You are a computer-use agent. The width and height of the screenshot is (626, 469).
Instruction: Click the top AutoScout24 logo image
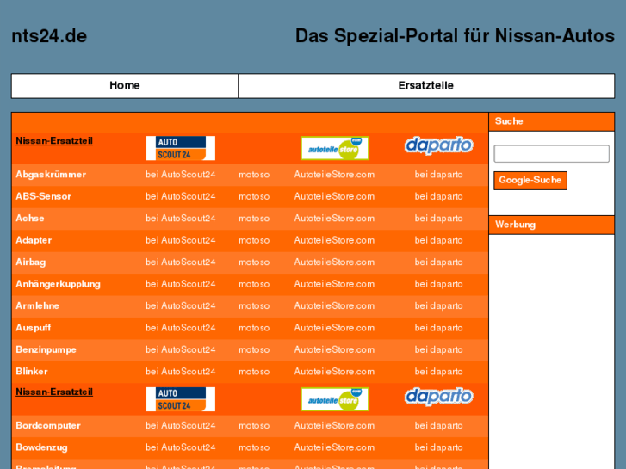(x=181, y=148)
